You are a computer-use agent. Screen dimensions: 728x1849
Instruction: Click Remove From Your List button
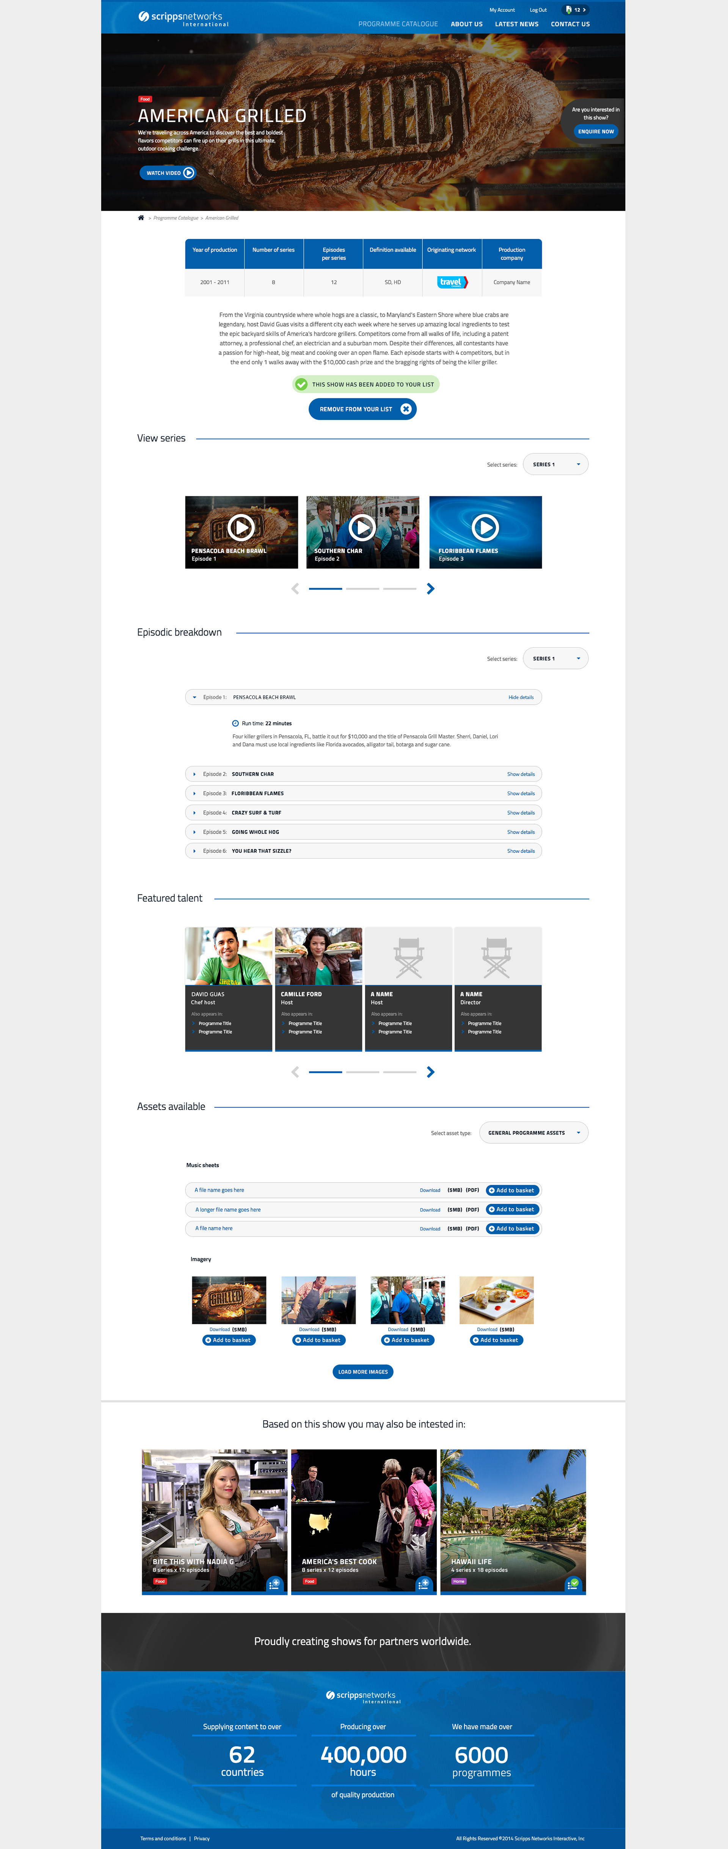(x=362, y=409)
